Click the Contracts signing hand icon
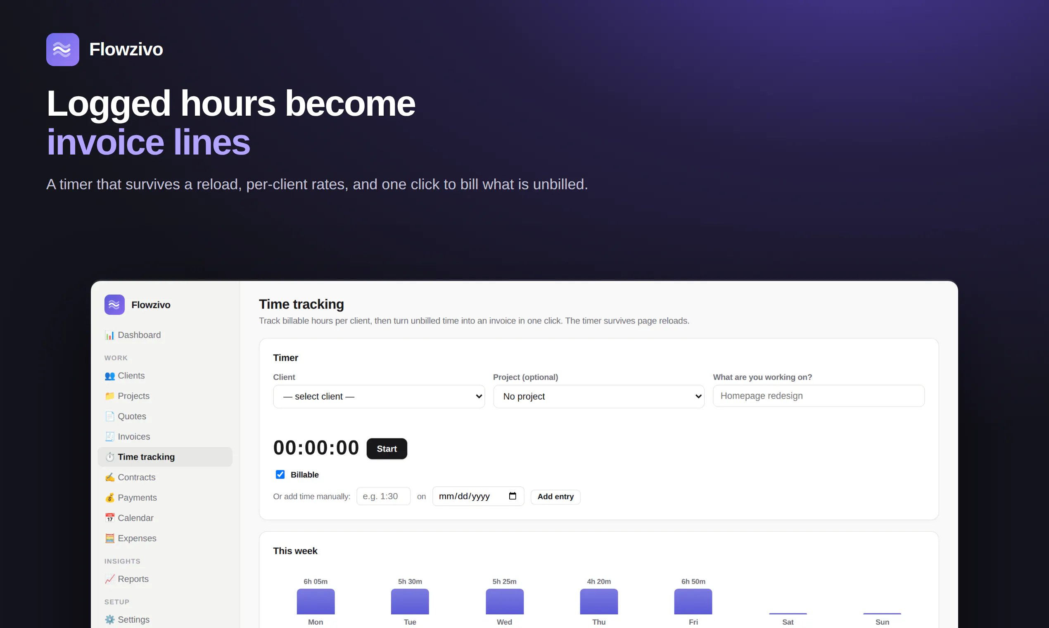The width and height of the screenshot is (1049, 628). tap(109, 477)
